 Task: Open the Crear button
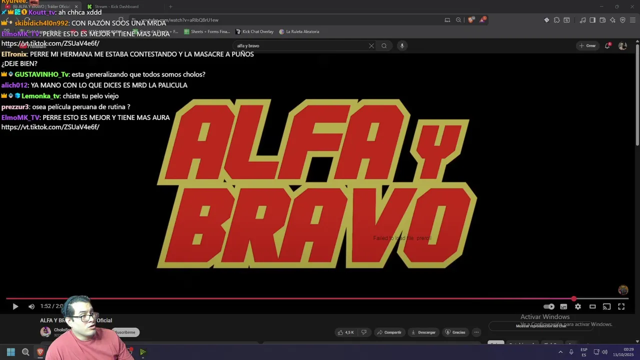pyautogui.click(x=587, y=45)
